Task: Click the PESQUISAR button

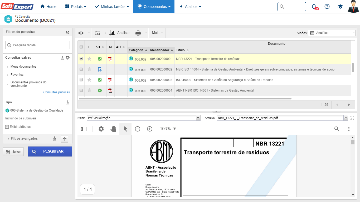Action: point(50,151)
